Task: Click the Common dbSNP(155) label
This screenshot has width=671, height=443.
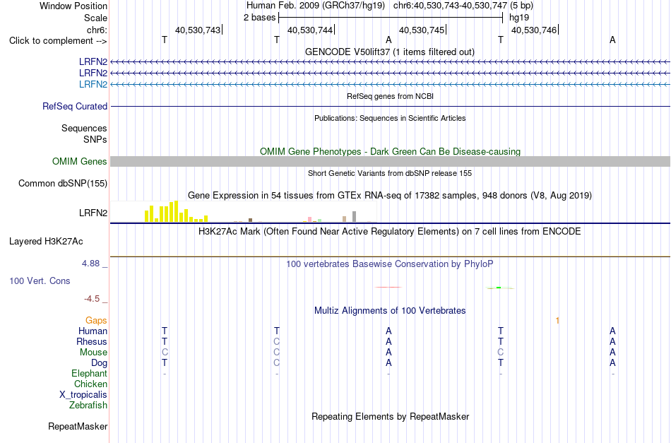Action: (62, 183)
